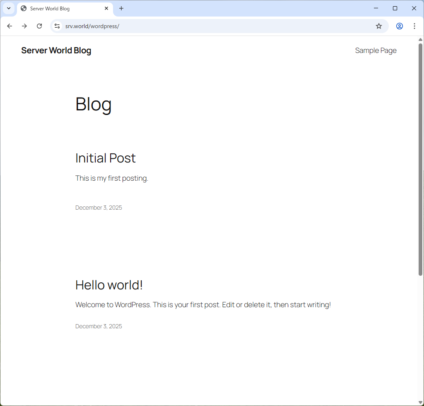
Task: Click the scrollbar down arrow
Action: [x=420, y=403]
